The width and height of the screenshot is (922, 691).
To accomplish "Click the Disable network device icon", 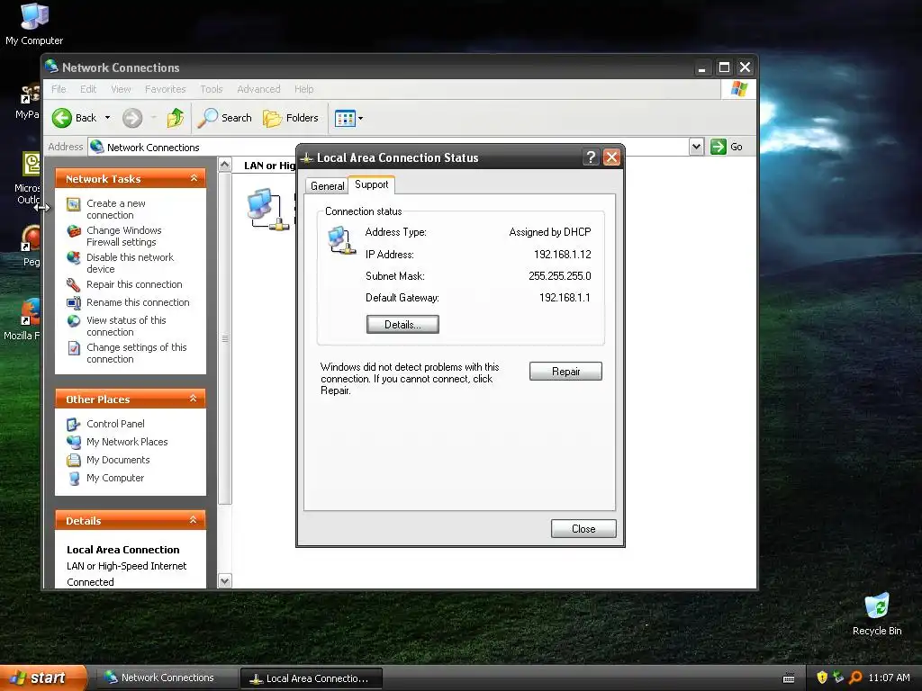I will tap(74, 258).
